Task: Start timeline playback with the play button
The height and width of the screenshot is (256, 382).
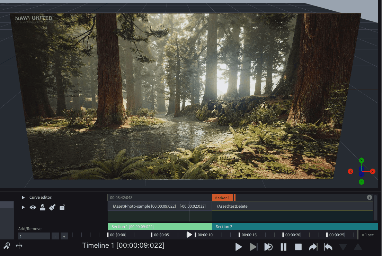Action: [239, 247]
